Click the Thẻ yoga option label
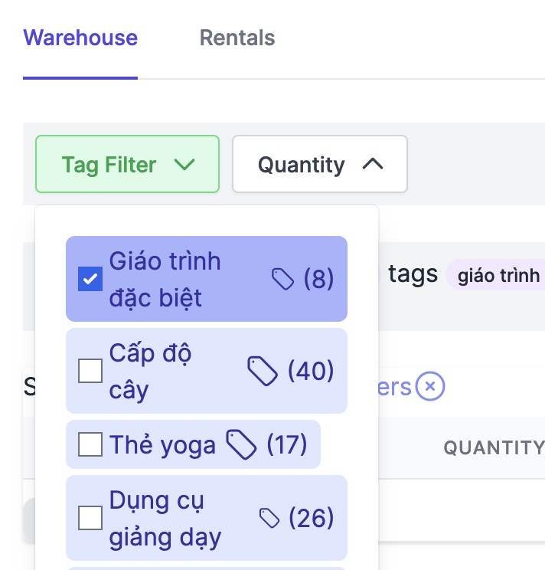This screenshot has height=570, width=545. point(162,444)
